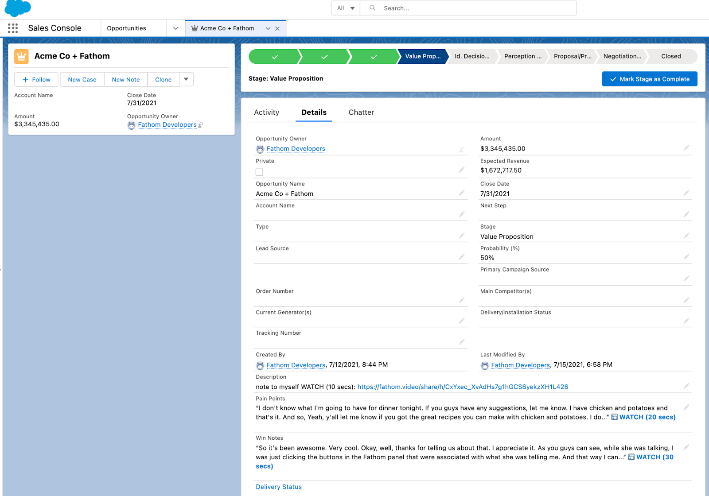This screenshot has height=496, width=709.
Task: Edit the Pain Points pencil icon
Action: click(686, 407)
